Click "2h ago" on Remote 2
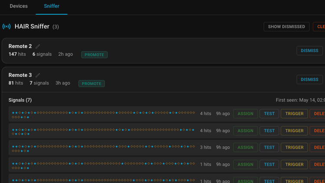 65,54
